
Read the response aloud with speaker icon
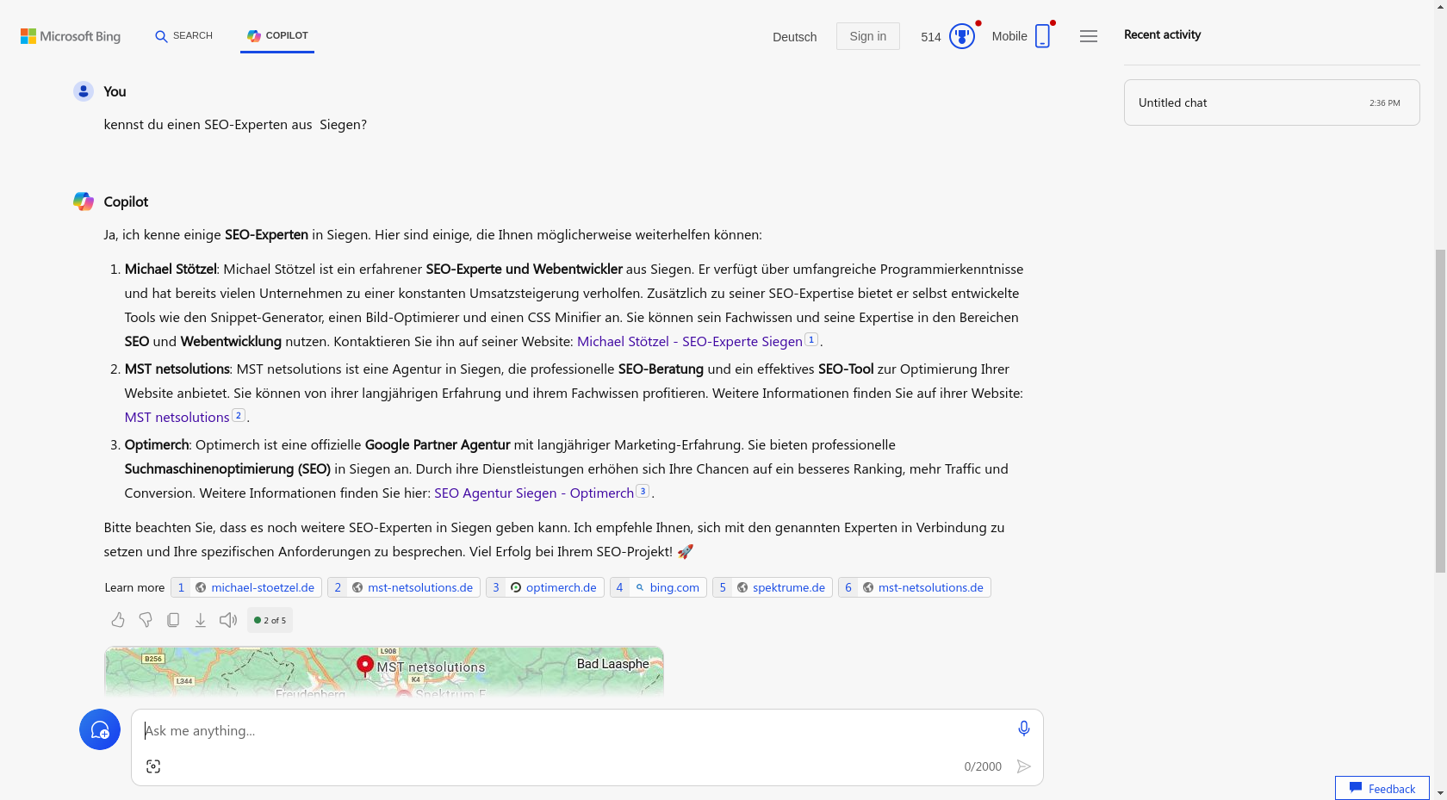pos(228,620)
